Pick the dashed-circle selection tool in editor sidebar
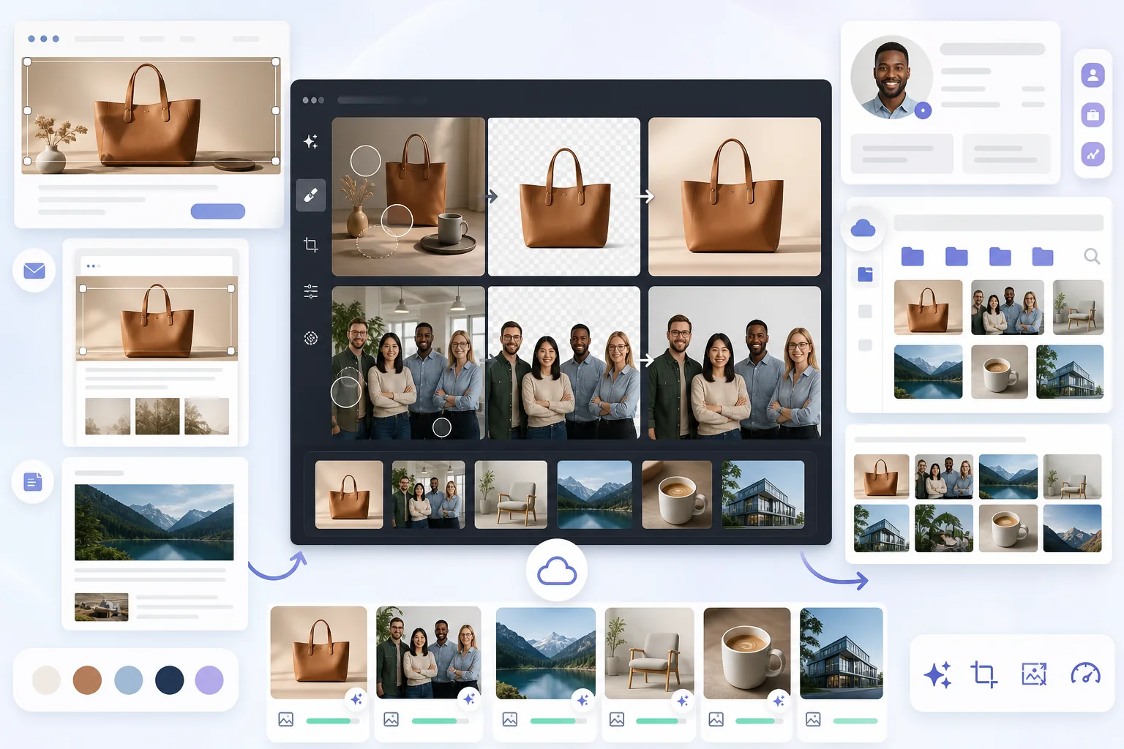Image resolution: width=1124 pixels, height=749 pixels. pos(311,338)
